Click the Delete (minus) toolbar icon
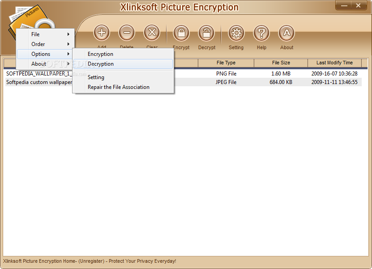Viewport: 372px width, 269px height. 127,33
